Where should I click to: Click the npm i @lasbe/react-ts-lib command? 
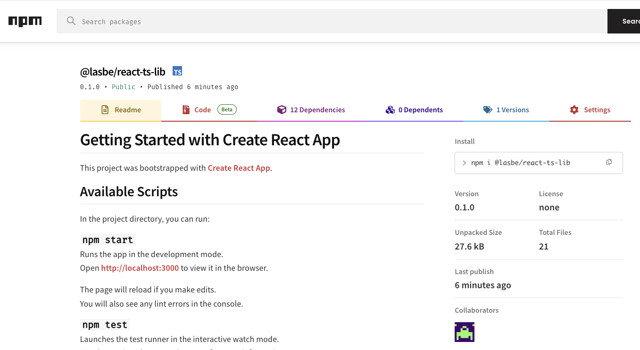click(521, 163)
